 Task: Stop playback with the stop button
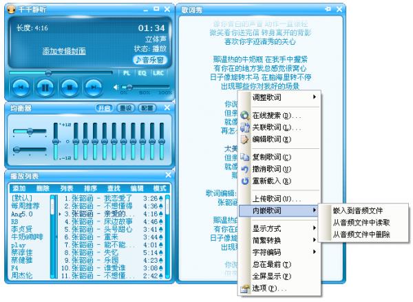(70, 88)
